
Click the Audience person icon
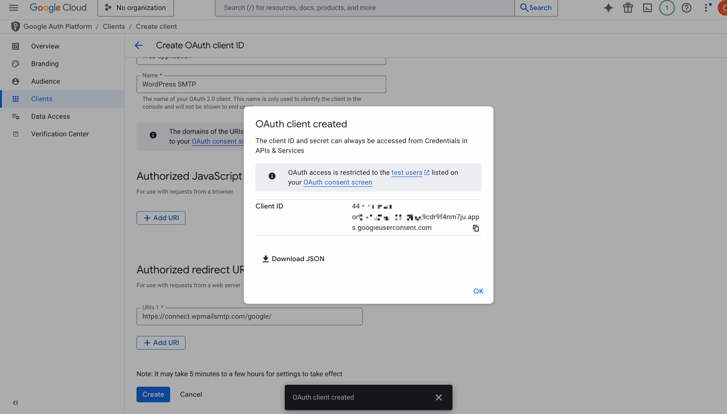point(16,81)
